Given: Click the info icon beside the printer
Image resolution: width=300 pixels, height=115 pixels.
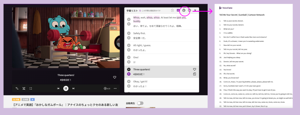Looking at the screenshot, I should click(189, 10).
